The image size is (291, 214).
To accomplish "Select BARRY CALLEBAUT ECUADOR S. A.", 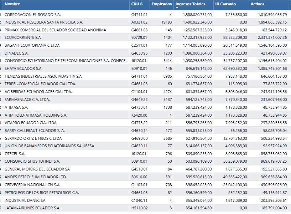I will (x=35, y=131).
